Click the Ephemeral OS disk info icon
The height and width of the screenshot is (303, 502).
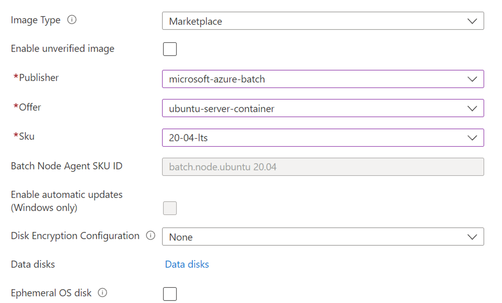tap(102, 293)
